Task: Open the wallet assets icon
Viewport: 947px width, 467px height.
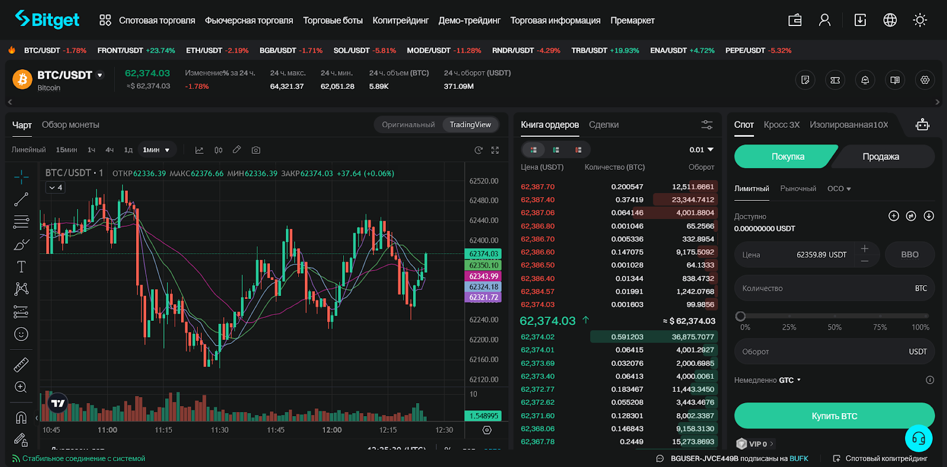Action: point(795,20)
